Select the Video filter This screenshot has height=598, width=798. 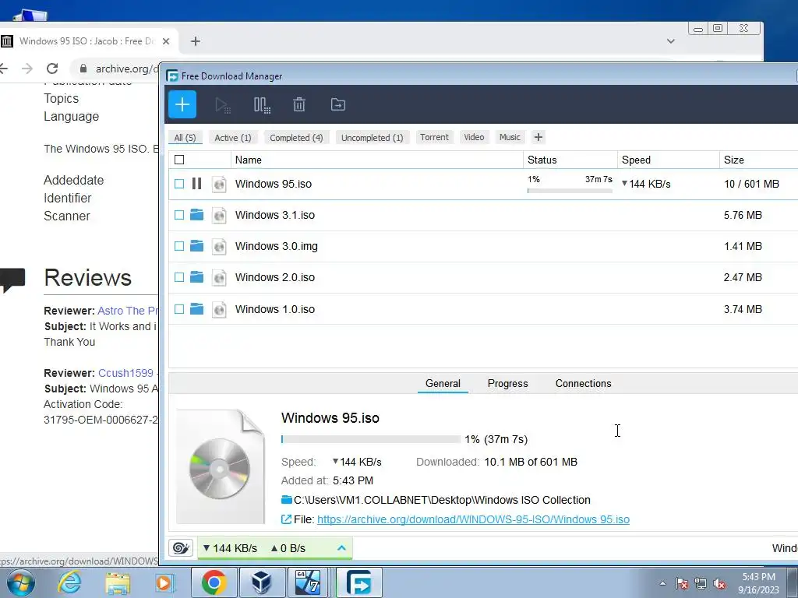[474, 137]
